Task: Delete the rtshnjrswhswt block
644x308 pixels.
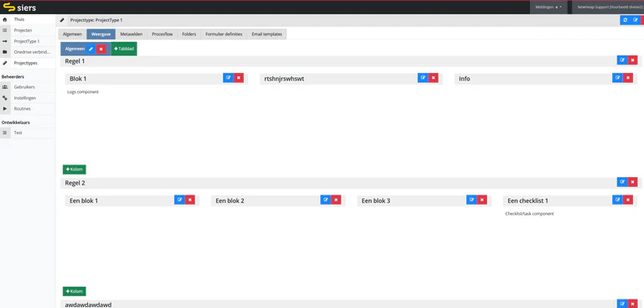Action: click(434, 78)
